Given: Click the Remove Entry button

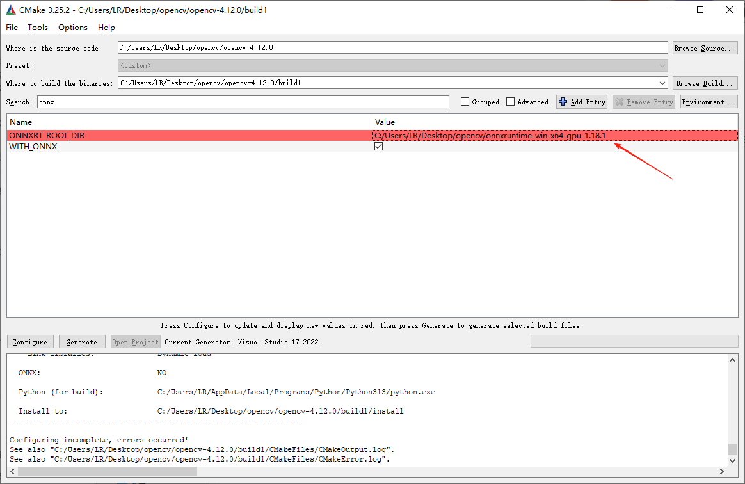Looking at the screenshot, I should click(x=645, y=102).
